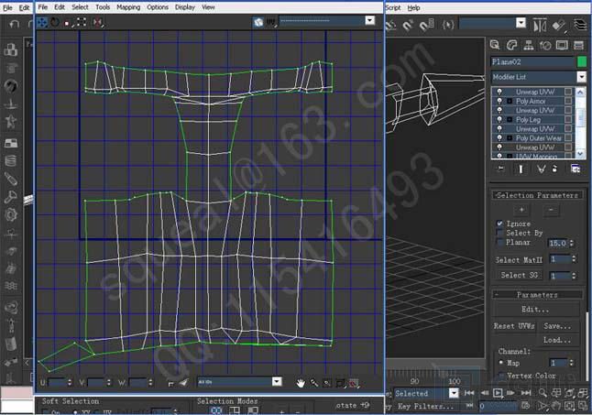Select the Vertex Color radio button

[501, 376]
